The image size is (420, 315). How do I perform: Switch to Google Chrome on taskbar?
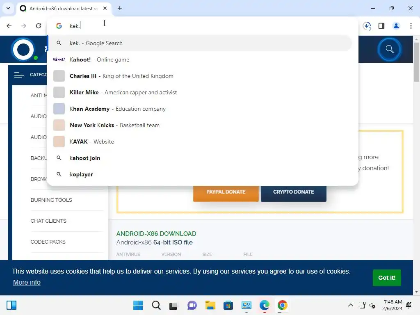[282, 305]
